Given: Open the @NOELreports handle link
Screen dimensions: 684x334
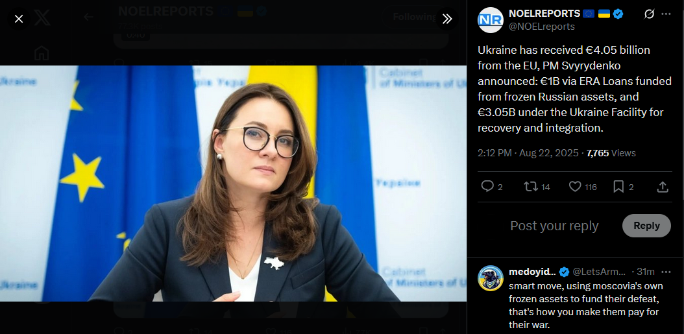Looking at the screenshot, I should 542,27.
